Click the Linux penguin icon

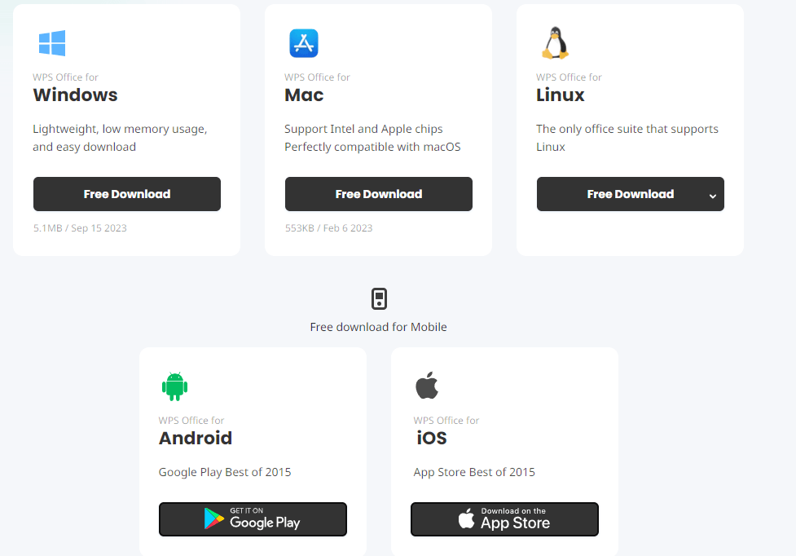[555, 43]
